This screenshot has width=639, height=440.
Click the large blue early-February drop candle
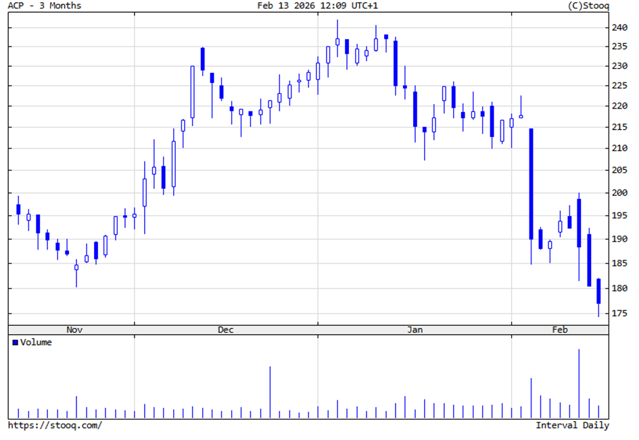(x=531, y=184)
